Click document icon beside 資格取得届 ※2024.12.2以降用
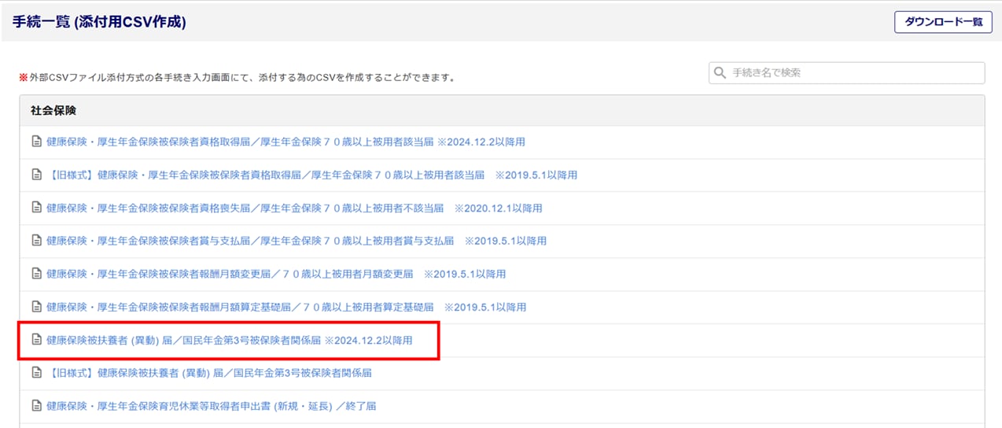The image size is (1002, 428). click(x=35, y=142)
